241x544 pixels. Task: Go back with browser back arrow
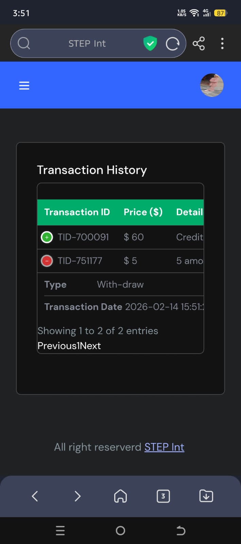[35, 496]
